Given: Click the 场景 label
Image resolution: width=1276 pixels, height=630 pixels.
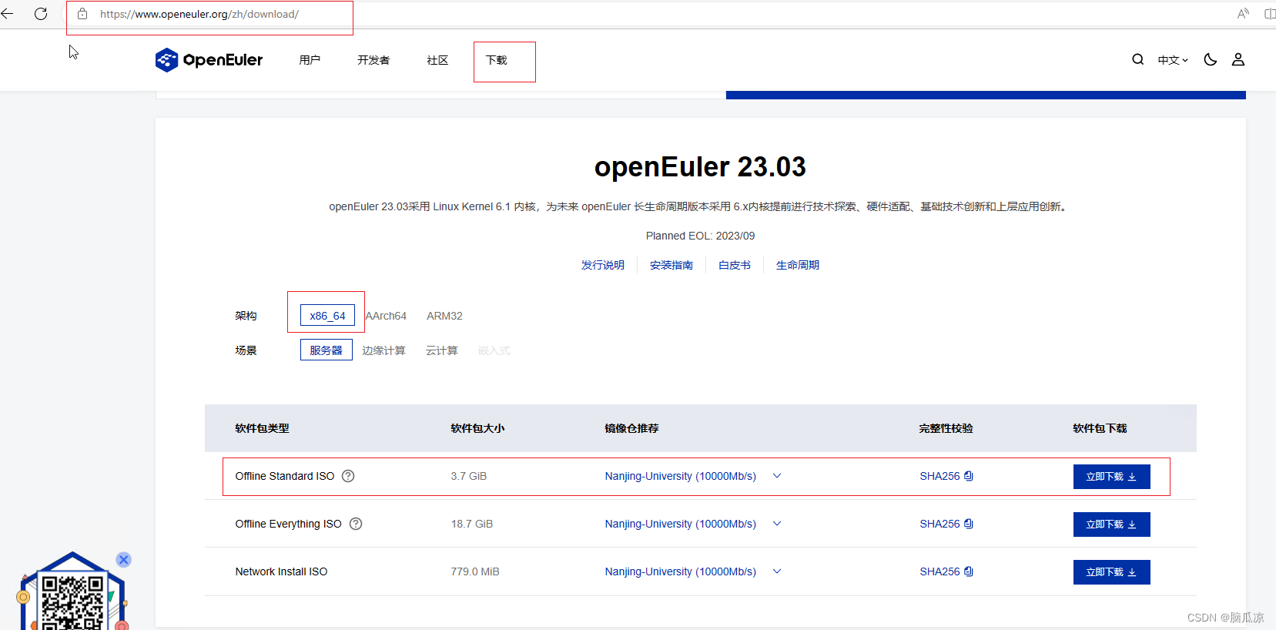Looking at the screenshot, I should click(246, 350).
